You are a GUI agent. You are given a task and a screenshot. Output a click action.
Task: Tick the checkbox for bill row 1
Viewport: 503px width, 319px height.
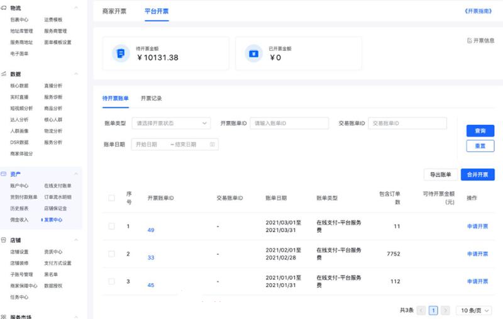click(x=111, y=226)
